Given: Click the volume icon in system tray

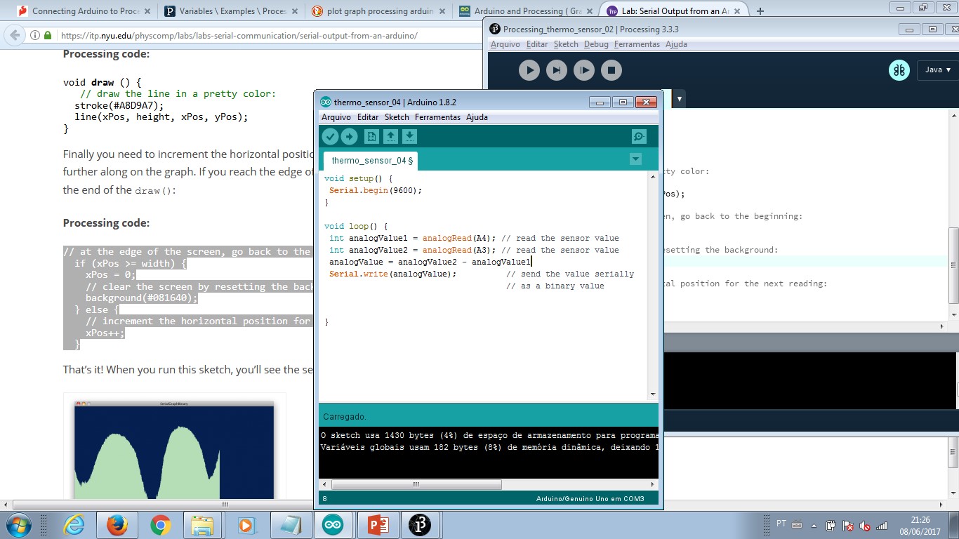Looking at the screenshot, I should coord(865,525).
